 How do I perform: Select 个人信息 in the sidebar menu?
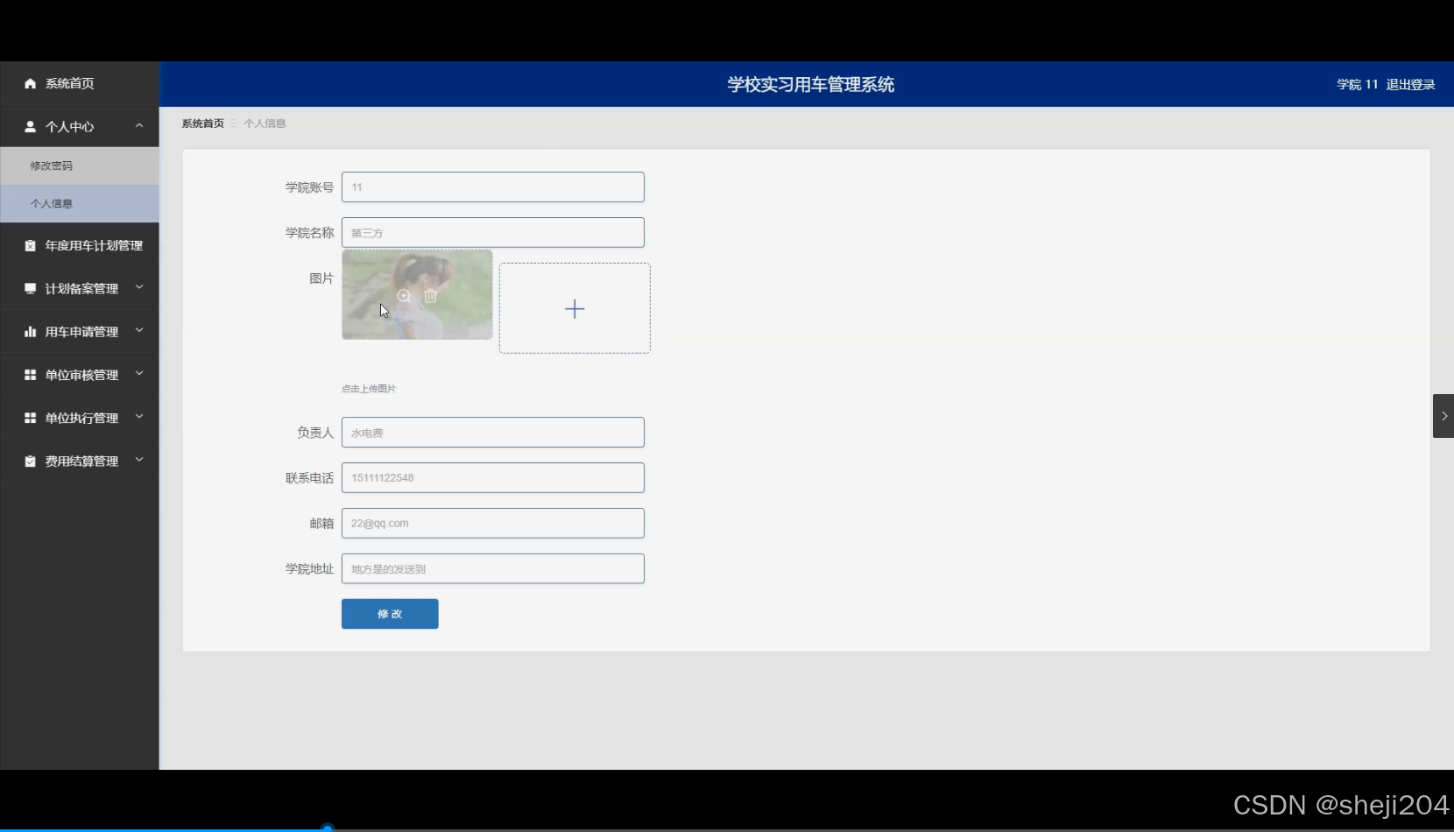53,203
